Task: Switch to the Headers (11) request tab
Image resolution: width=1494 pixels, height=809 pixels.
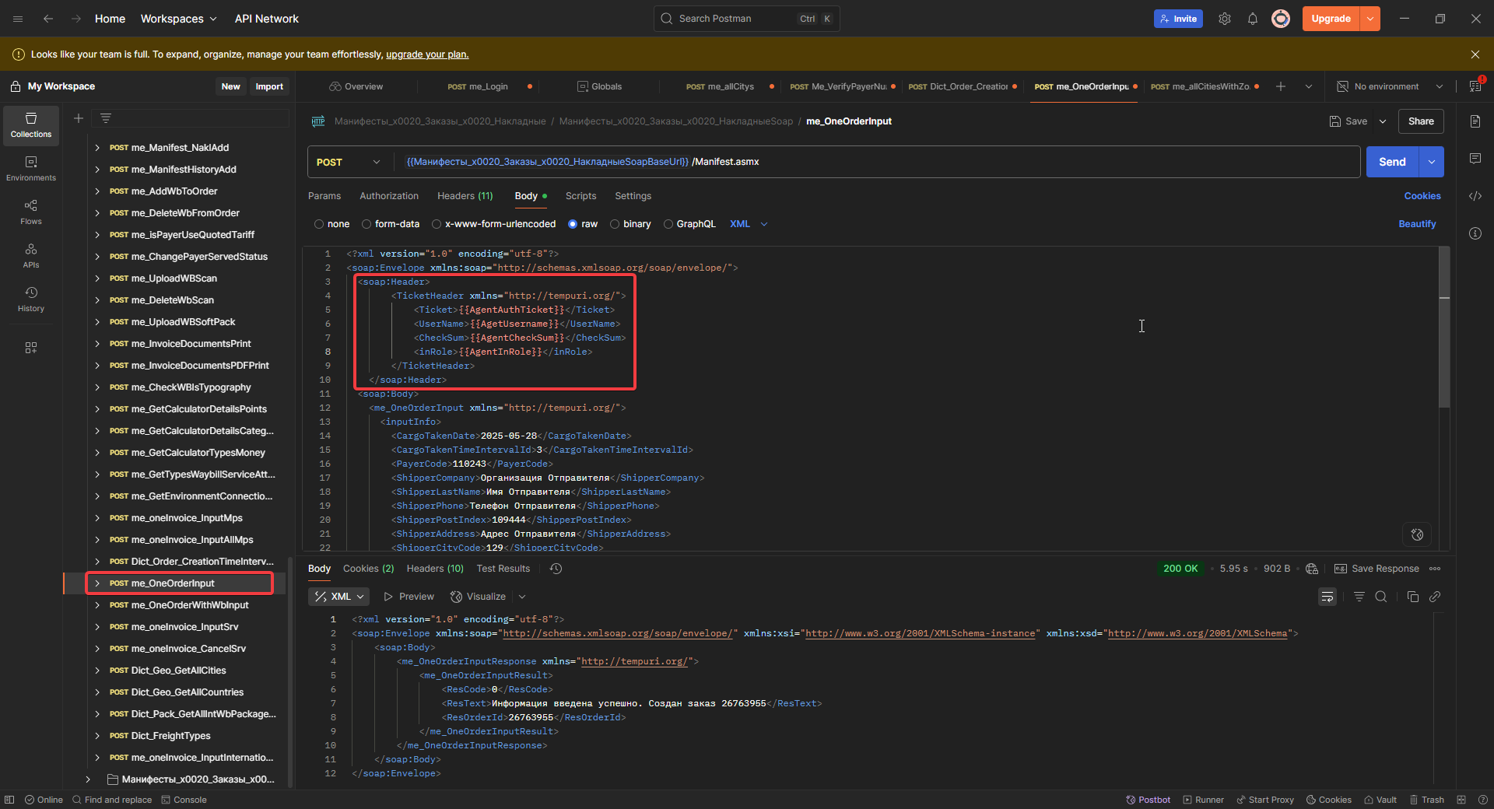Action: tap(465, 196)
